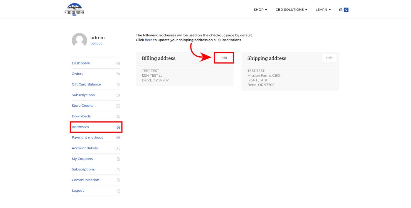Click the Store Credits icon
The image size is (411, 208).
pyautogui.click(x=118, y=106)
